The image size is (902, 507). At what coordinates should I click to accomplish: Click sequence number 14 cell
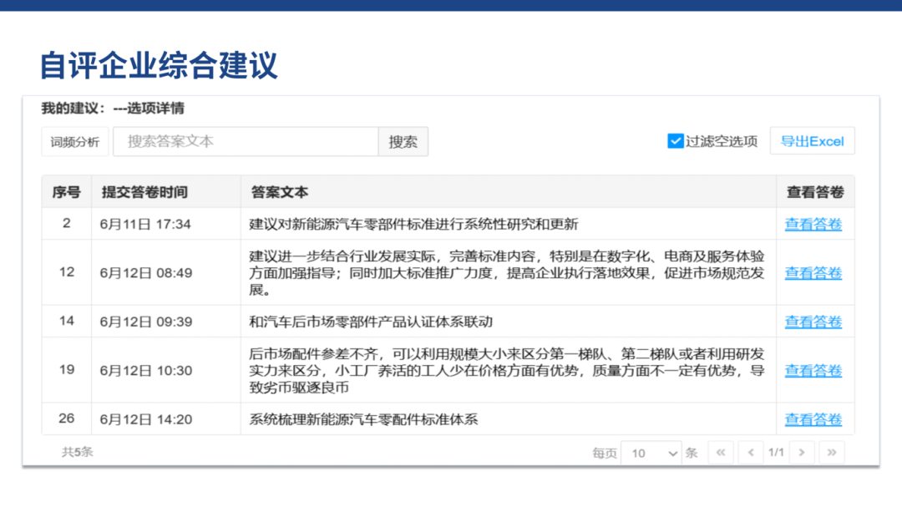[x=67, y=321]
